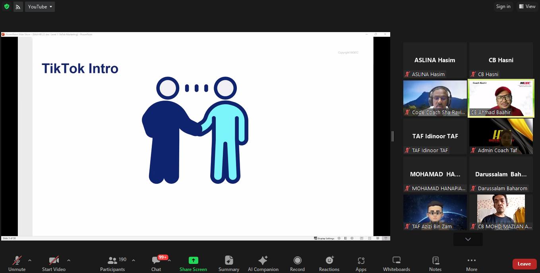Click 'Copyright MDEC' text on the slide
Viewport: 540px width, 273px height.
[348, 53]
